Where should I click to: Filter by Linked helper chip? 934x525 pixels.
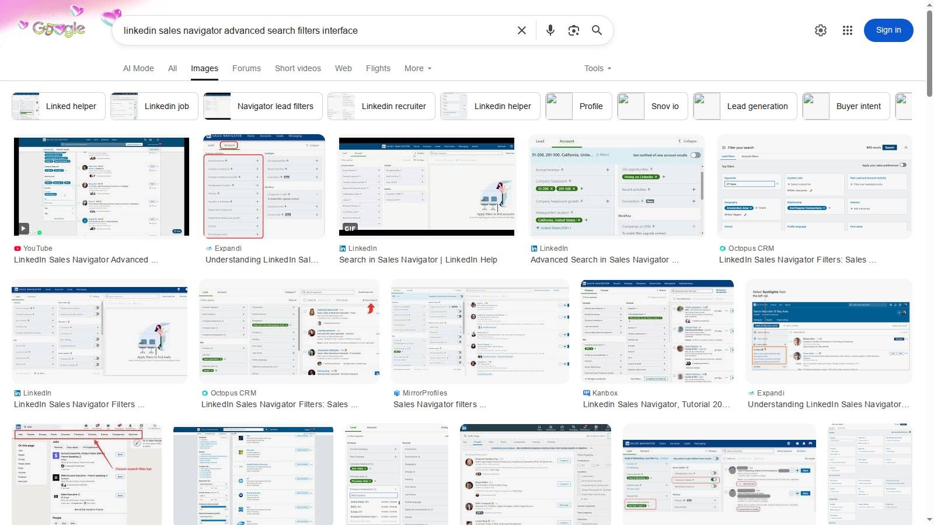(x=58, y=106)
